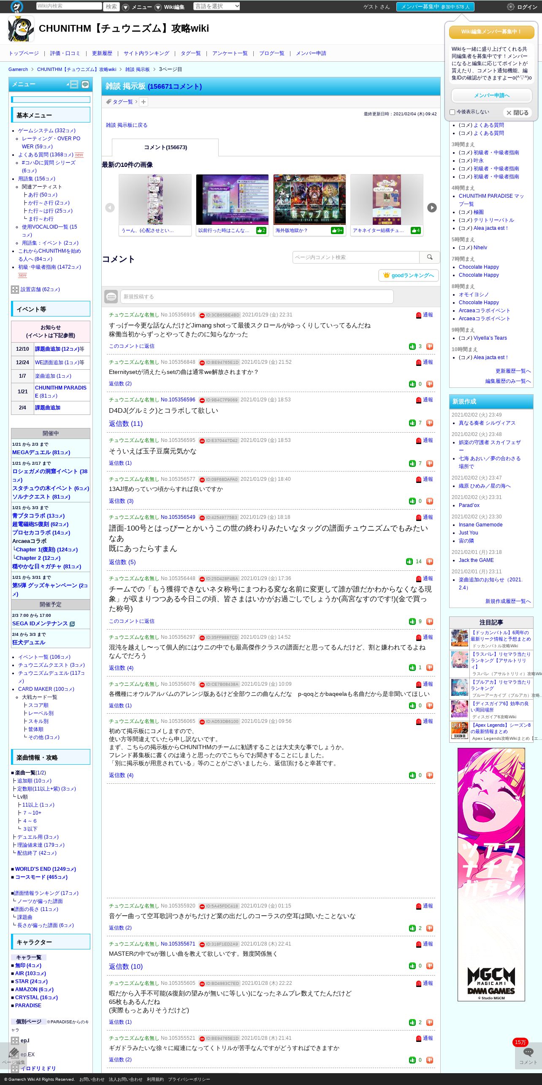Click the MGCM DMM GAMES banner ad

pos(491,875)
